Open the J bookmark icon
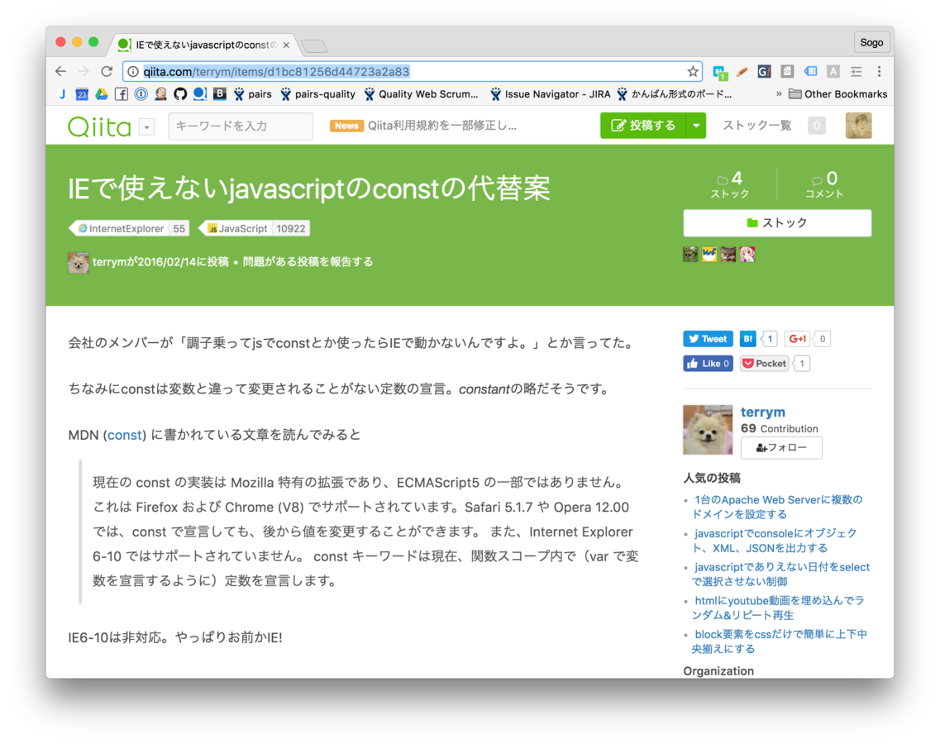 pyautogui.click(x=62, y=94)
